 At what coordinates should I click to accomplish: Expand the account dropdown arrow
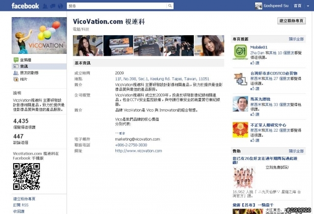coord(308,6)
